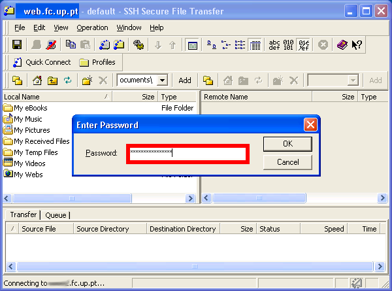The width and height of the screenshot is (392, 291).
Task: Click the What's This help cursor icon
Action: pos(357,44)
